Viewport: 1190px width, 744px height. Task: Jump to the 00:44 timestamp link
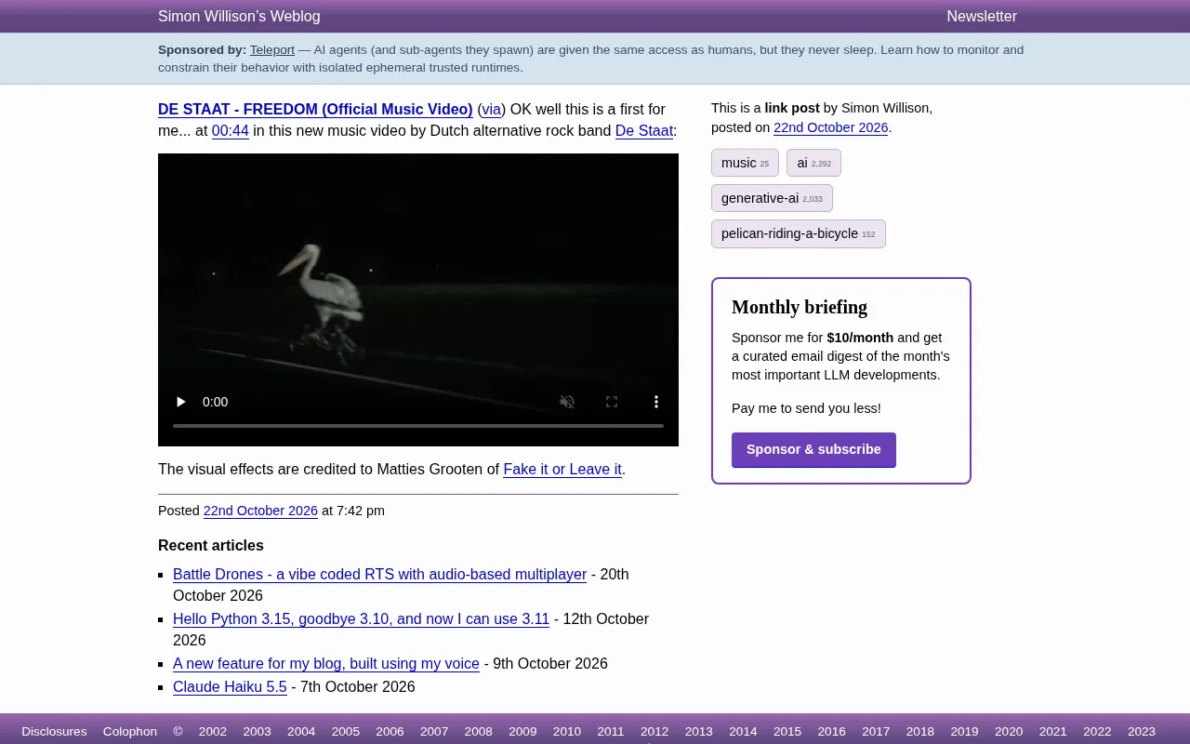point(231,131)
